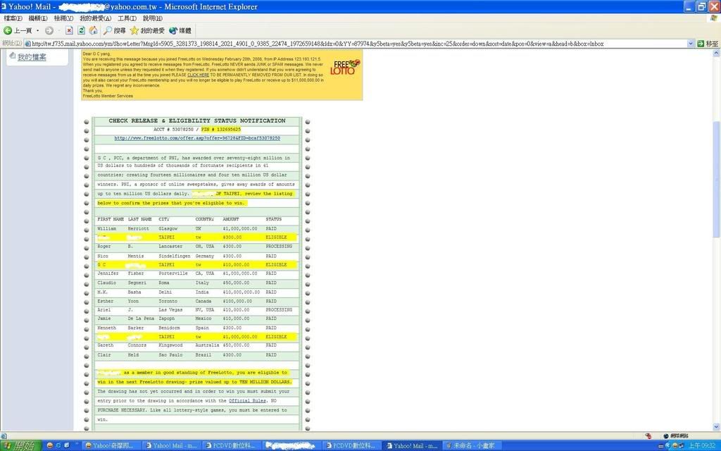Click the Benidorm city cell
The width and height of the screenshot is (721, 451).
coord(169,328)
